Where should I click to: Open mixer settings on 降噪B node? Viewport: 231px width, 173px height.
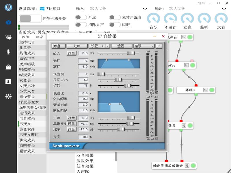coord(205,90)
